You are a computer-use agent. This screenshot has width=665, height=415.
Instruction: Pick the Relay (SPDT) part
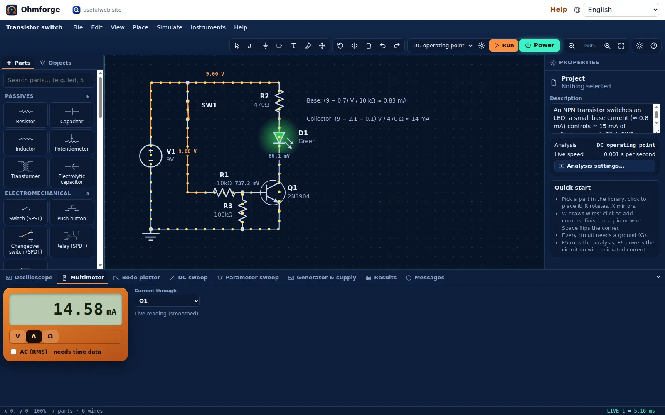click(x=71, y=242)
